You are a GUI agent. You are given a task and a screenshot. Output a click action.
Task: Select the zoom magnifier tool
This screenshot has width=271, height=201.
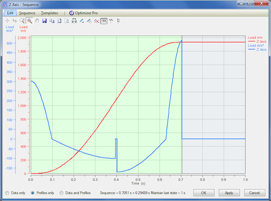(x=22, y=21)
